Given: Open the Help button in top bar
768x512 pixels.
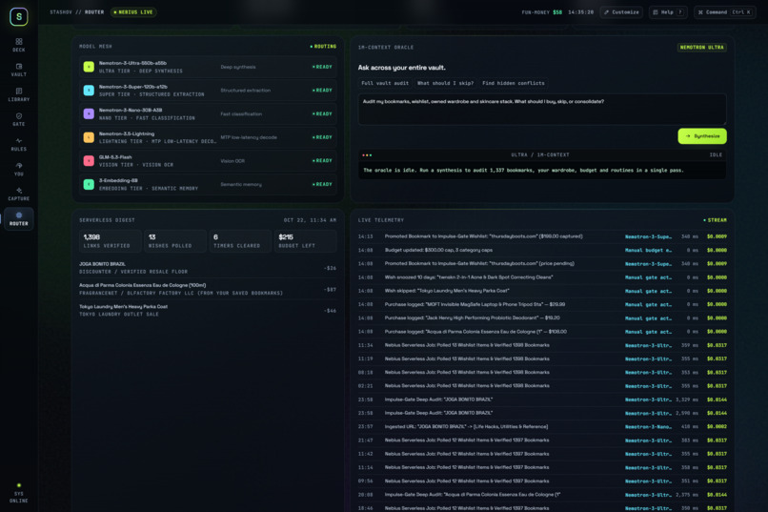Looking at the screenshot, I should (x=668, y=12).
